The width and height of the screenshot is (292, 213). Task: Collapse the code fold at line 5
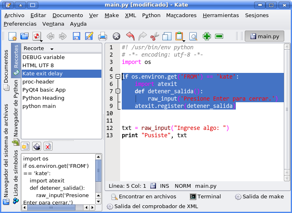(118, 76)
